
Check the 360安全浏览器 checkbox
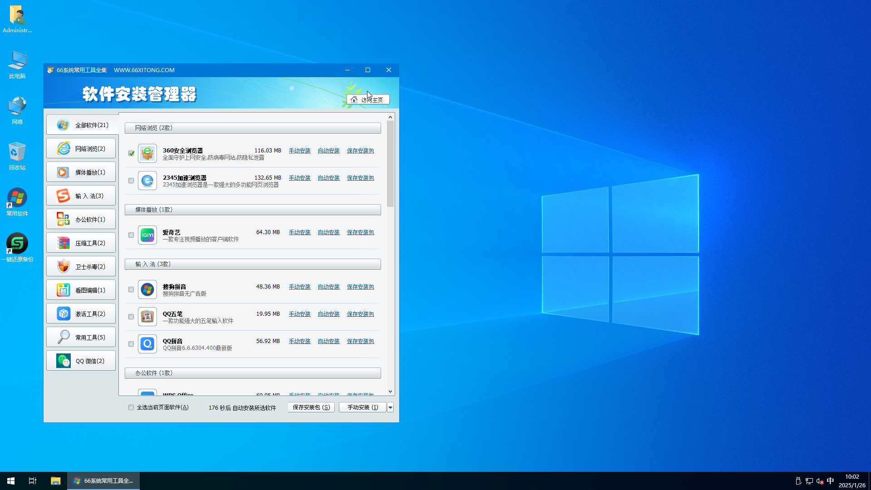(131, 153)
